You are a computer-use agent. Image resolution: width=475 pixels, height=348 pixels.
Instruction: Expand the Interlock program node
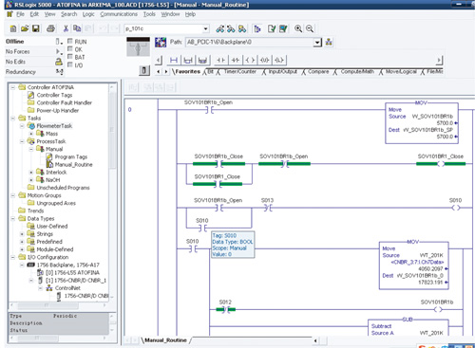[x=31, y=173]
